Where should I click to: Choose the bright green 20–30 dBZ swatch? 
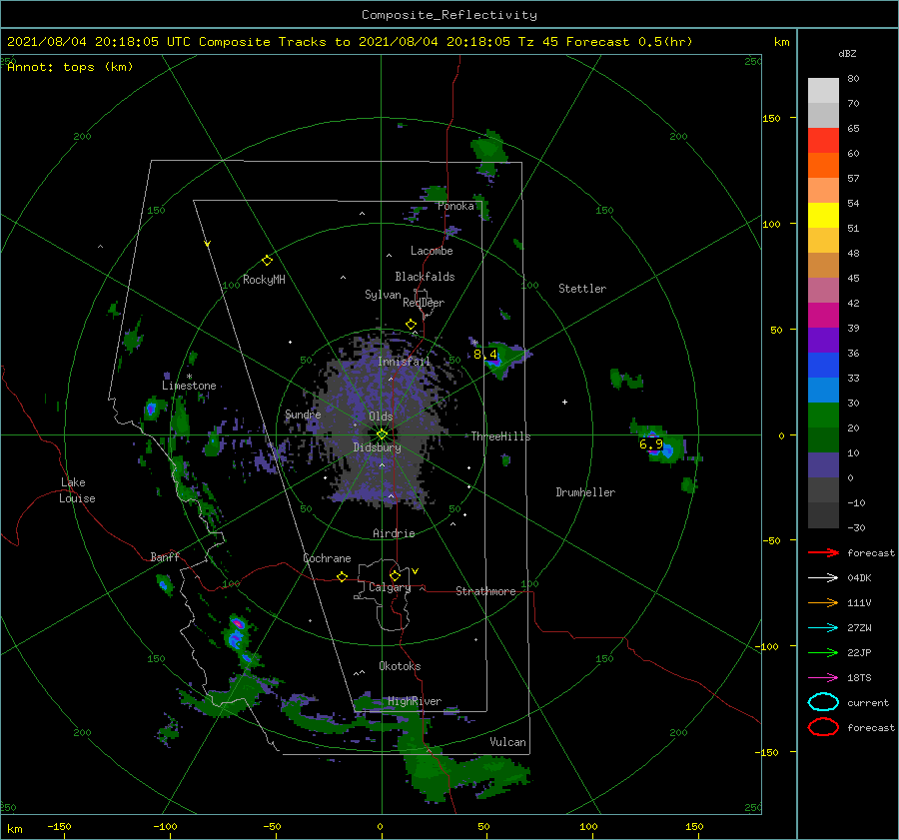pyautogui.click(x=823, y=416)
